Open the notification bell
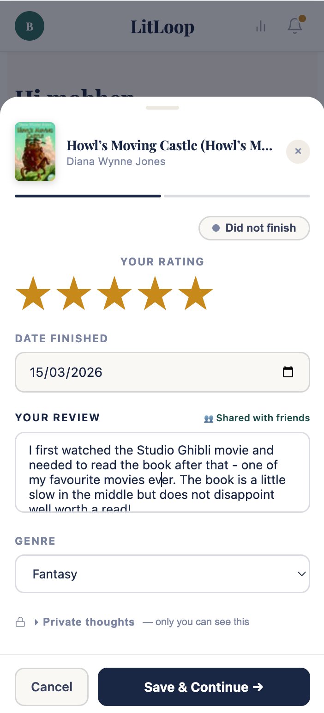The height and width of the screenshot is (713, 324). (294, 26)
